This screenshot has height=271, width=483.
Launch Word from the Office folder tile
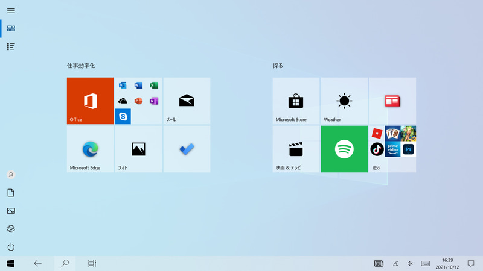click(138, 85)
